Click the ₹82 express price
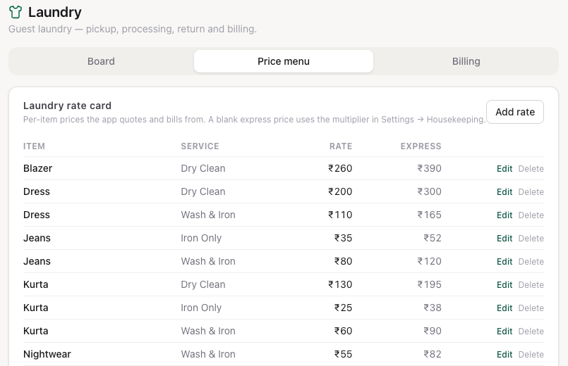Screen dimensions: 568x366 (x=433, y=354)
